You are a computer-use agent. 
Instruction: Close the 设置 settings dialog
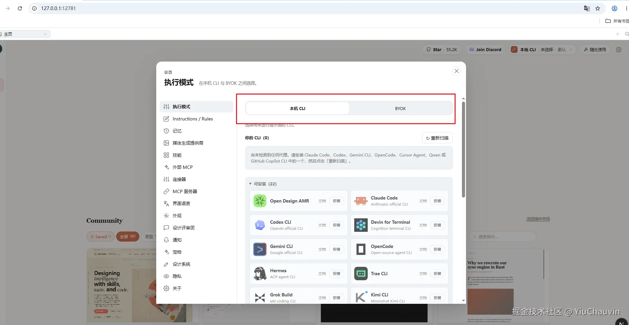point(457,71)
